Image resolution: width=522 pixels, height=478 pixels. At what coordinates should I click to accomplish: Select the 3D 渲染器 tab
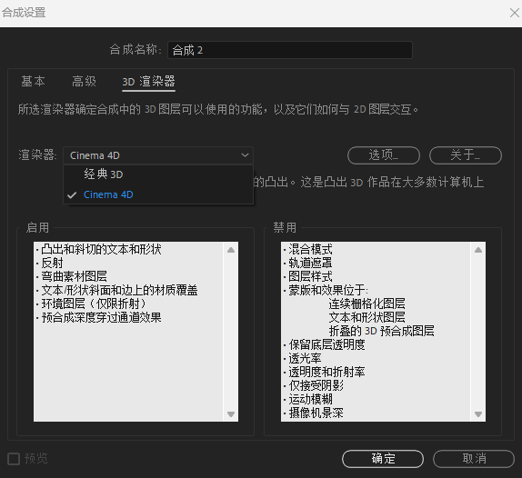click(148, 82)
